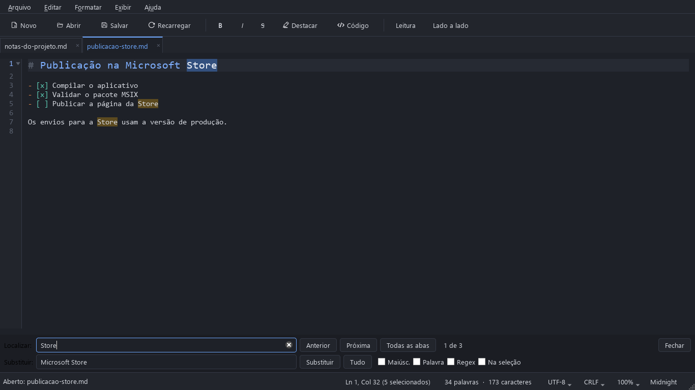This screenshot has width=695, height=390.
Task: Go to next match with Próxima
Action: (x=358, y=345)
